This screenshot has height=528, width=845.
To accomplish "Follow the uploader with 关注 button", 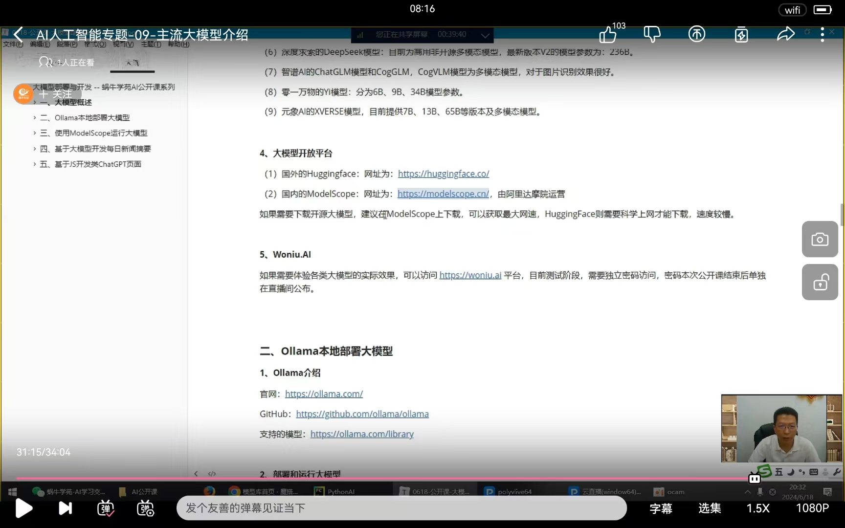I will pos(56,94).
